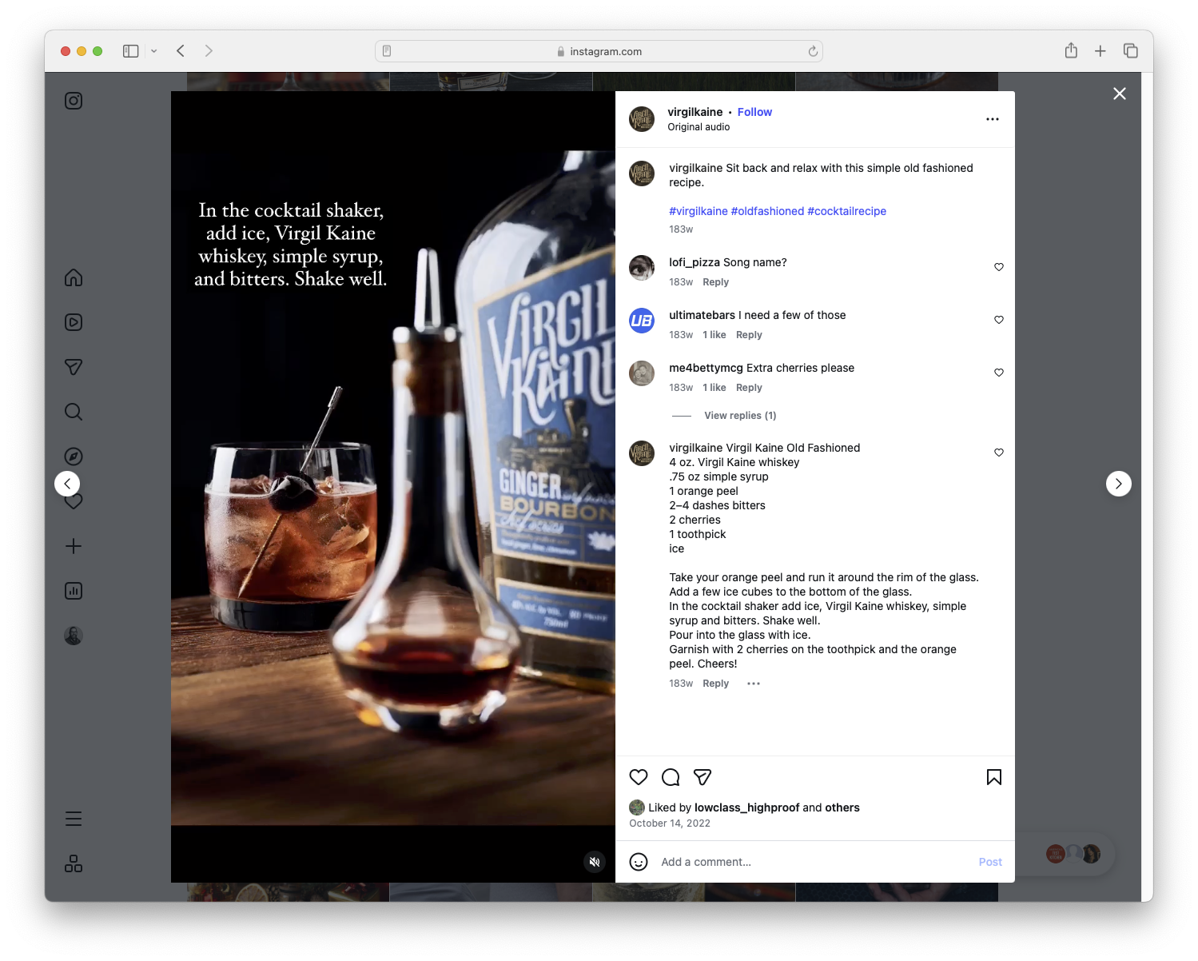
Task: Like the post with the heart icon
Action: coord(638,777)
